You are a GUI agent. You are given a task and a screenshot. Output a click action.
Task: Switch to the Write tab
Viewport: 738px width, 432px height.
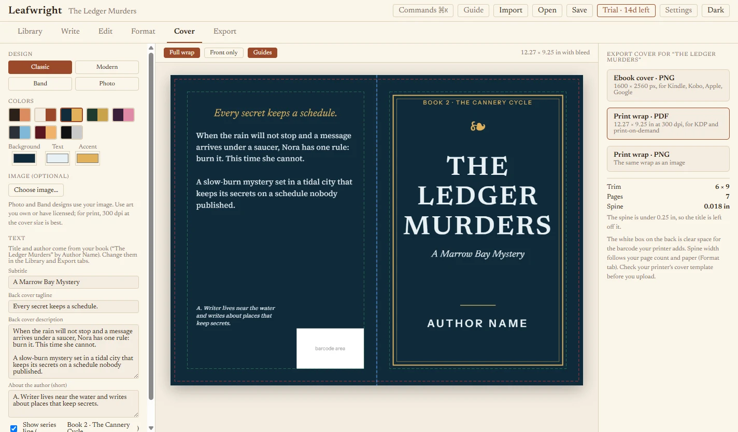(x=70, y=32)
